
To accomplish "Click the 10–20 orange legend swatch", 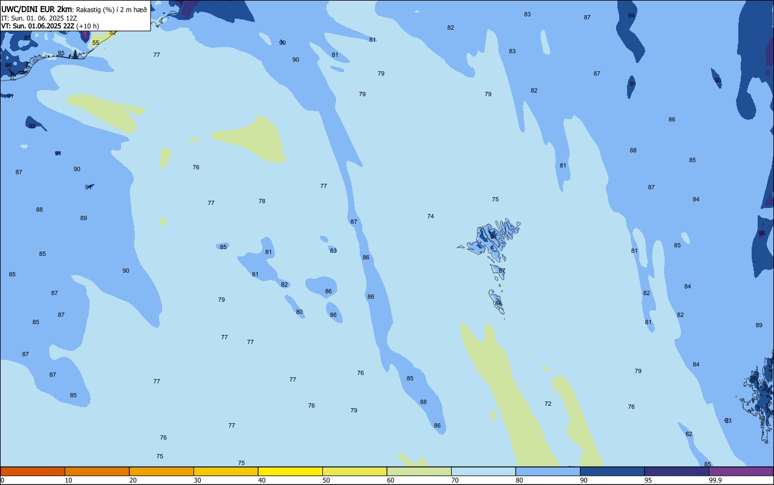I will click(97, 471).
